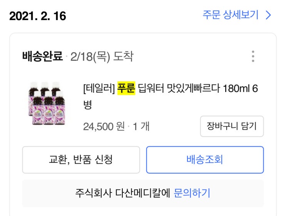Click the 병 character on title's second line

(87, 105)
